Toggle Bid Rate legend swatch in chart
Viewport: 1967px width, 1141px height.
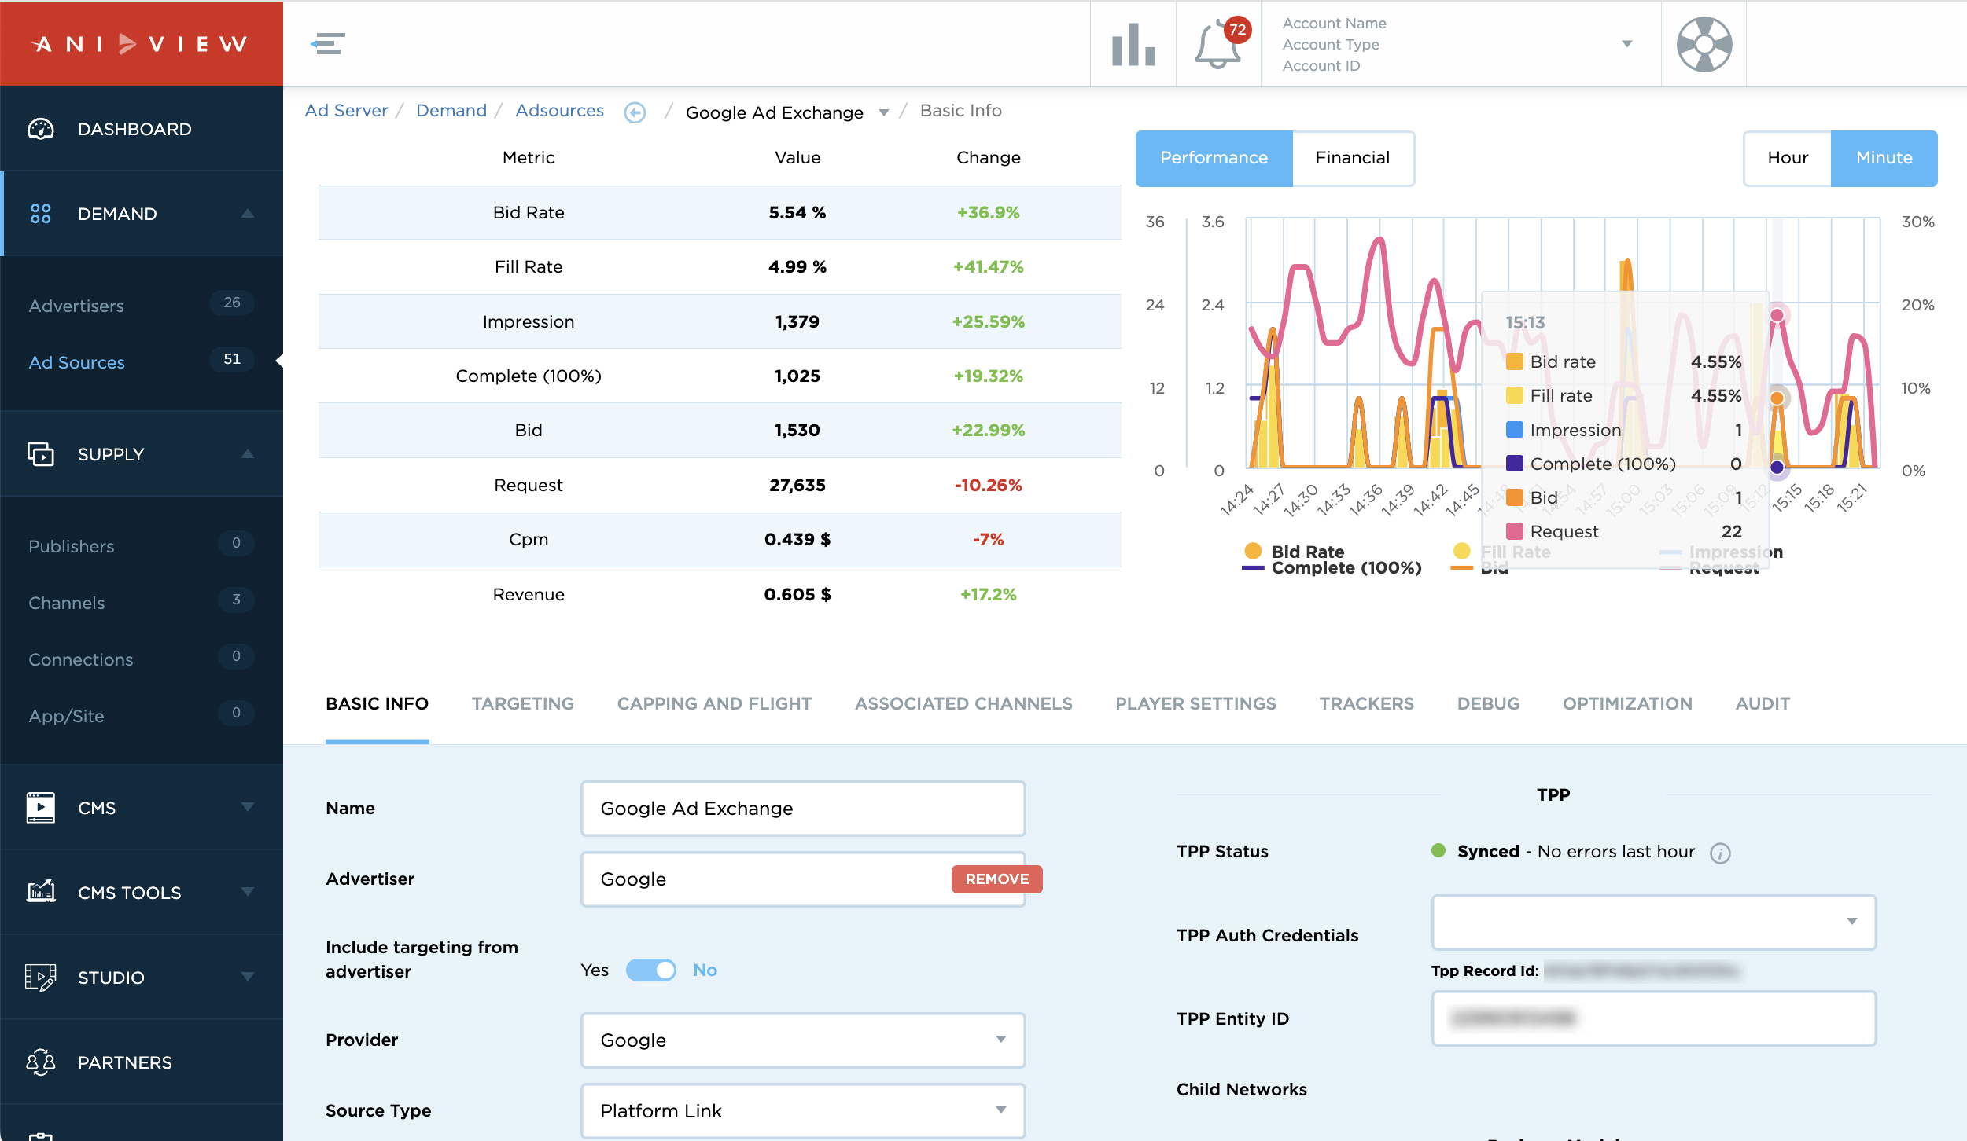(x=1253, y=551)
